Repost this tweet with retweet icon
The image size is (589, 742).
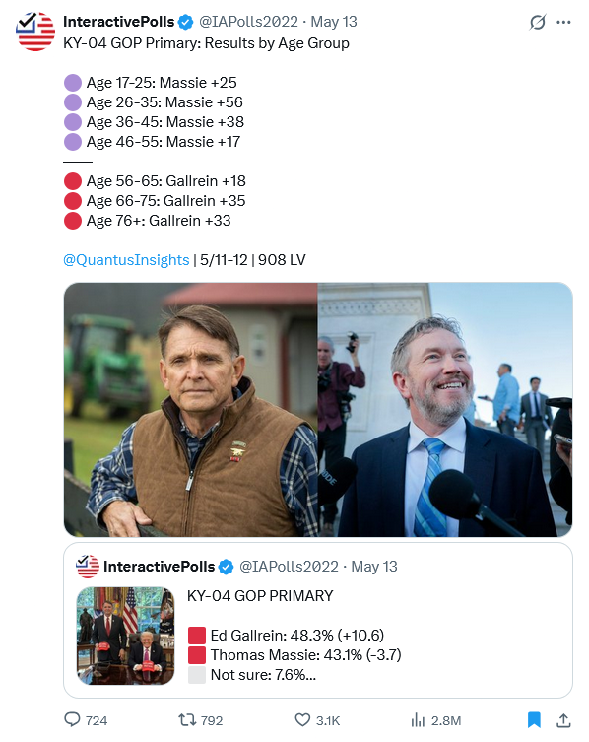coord(187,719)
